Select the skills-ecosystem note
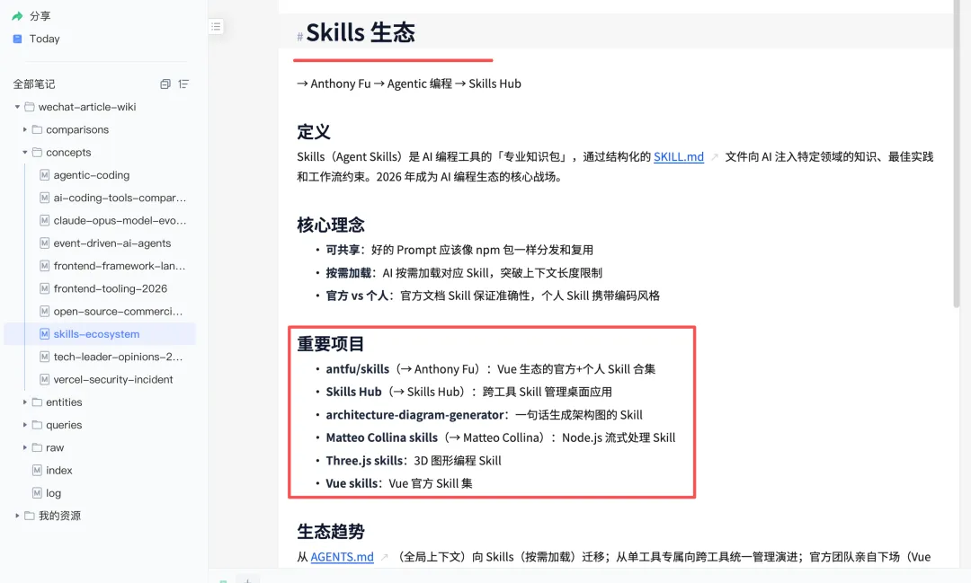Viewport: 971px width, 583px height. tap(96, 334)
